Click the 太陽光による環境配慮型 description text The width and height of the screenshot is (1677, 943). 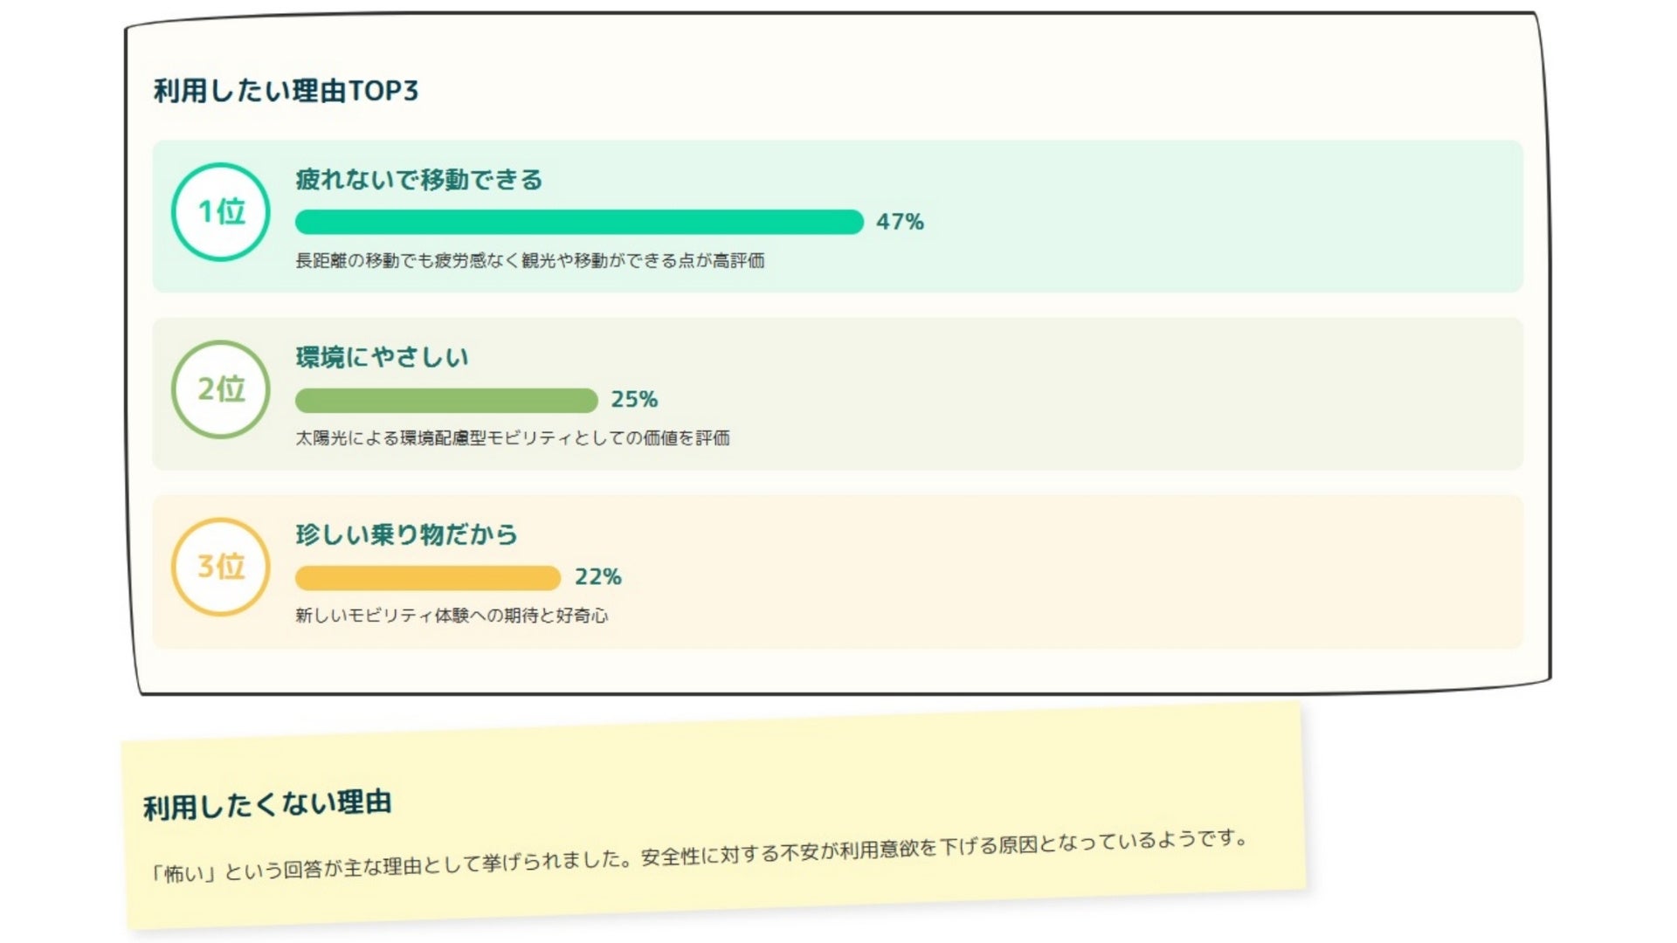(x=512, y=438)
